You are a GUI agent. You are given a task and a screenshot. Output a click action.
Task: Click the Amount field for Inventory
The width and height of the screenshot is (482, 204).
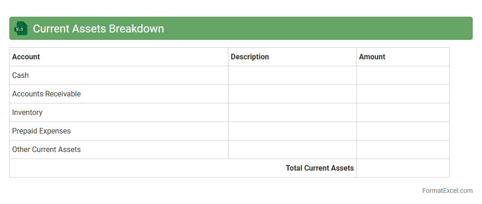pos(403,113)
